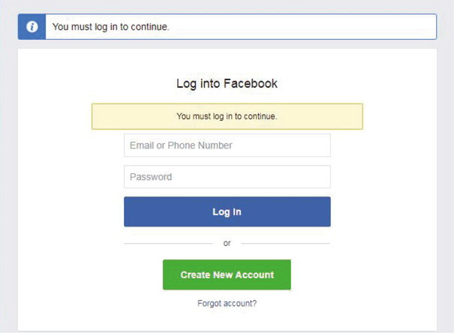The image size is (454, 333).
Task: Place cursor in the Password box
Action: (x=227, y=177)
